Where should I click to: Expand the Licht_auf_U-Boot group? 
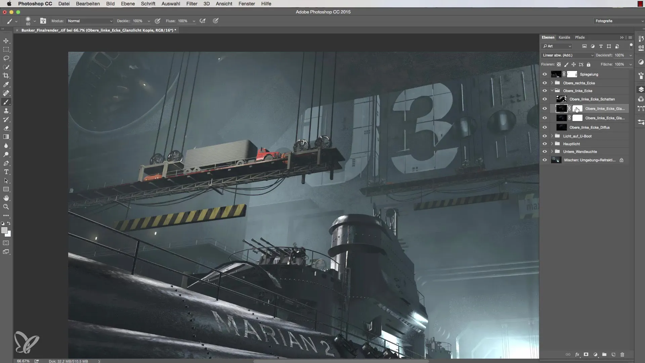click(552, 136)
